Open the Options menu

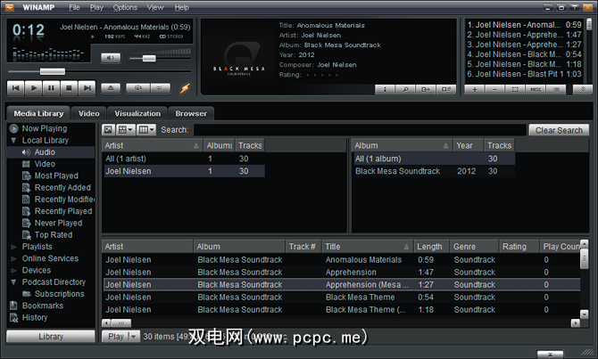[x=125, y=7]
